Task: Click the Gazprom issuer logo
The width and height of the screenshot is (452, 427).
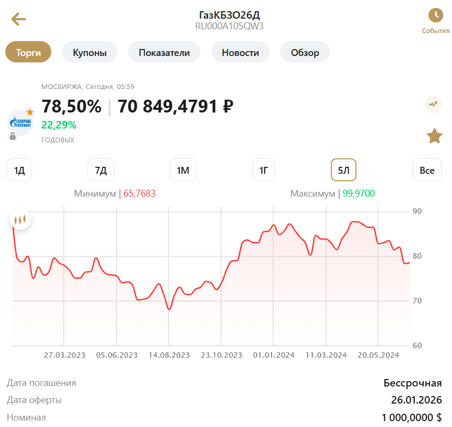Action: pos(20,123)
